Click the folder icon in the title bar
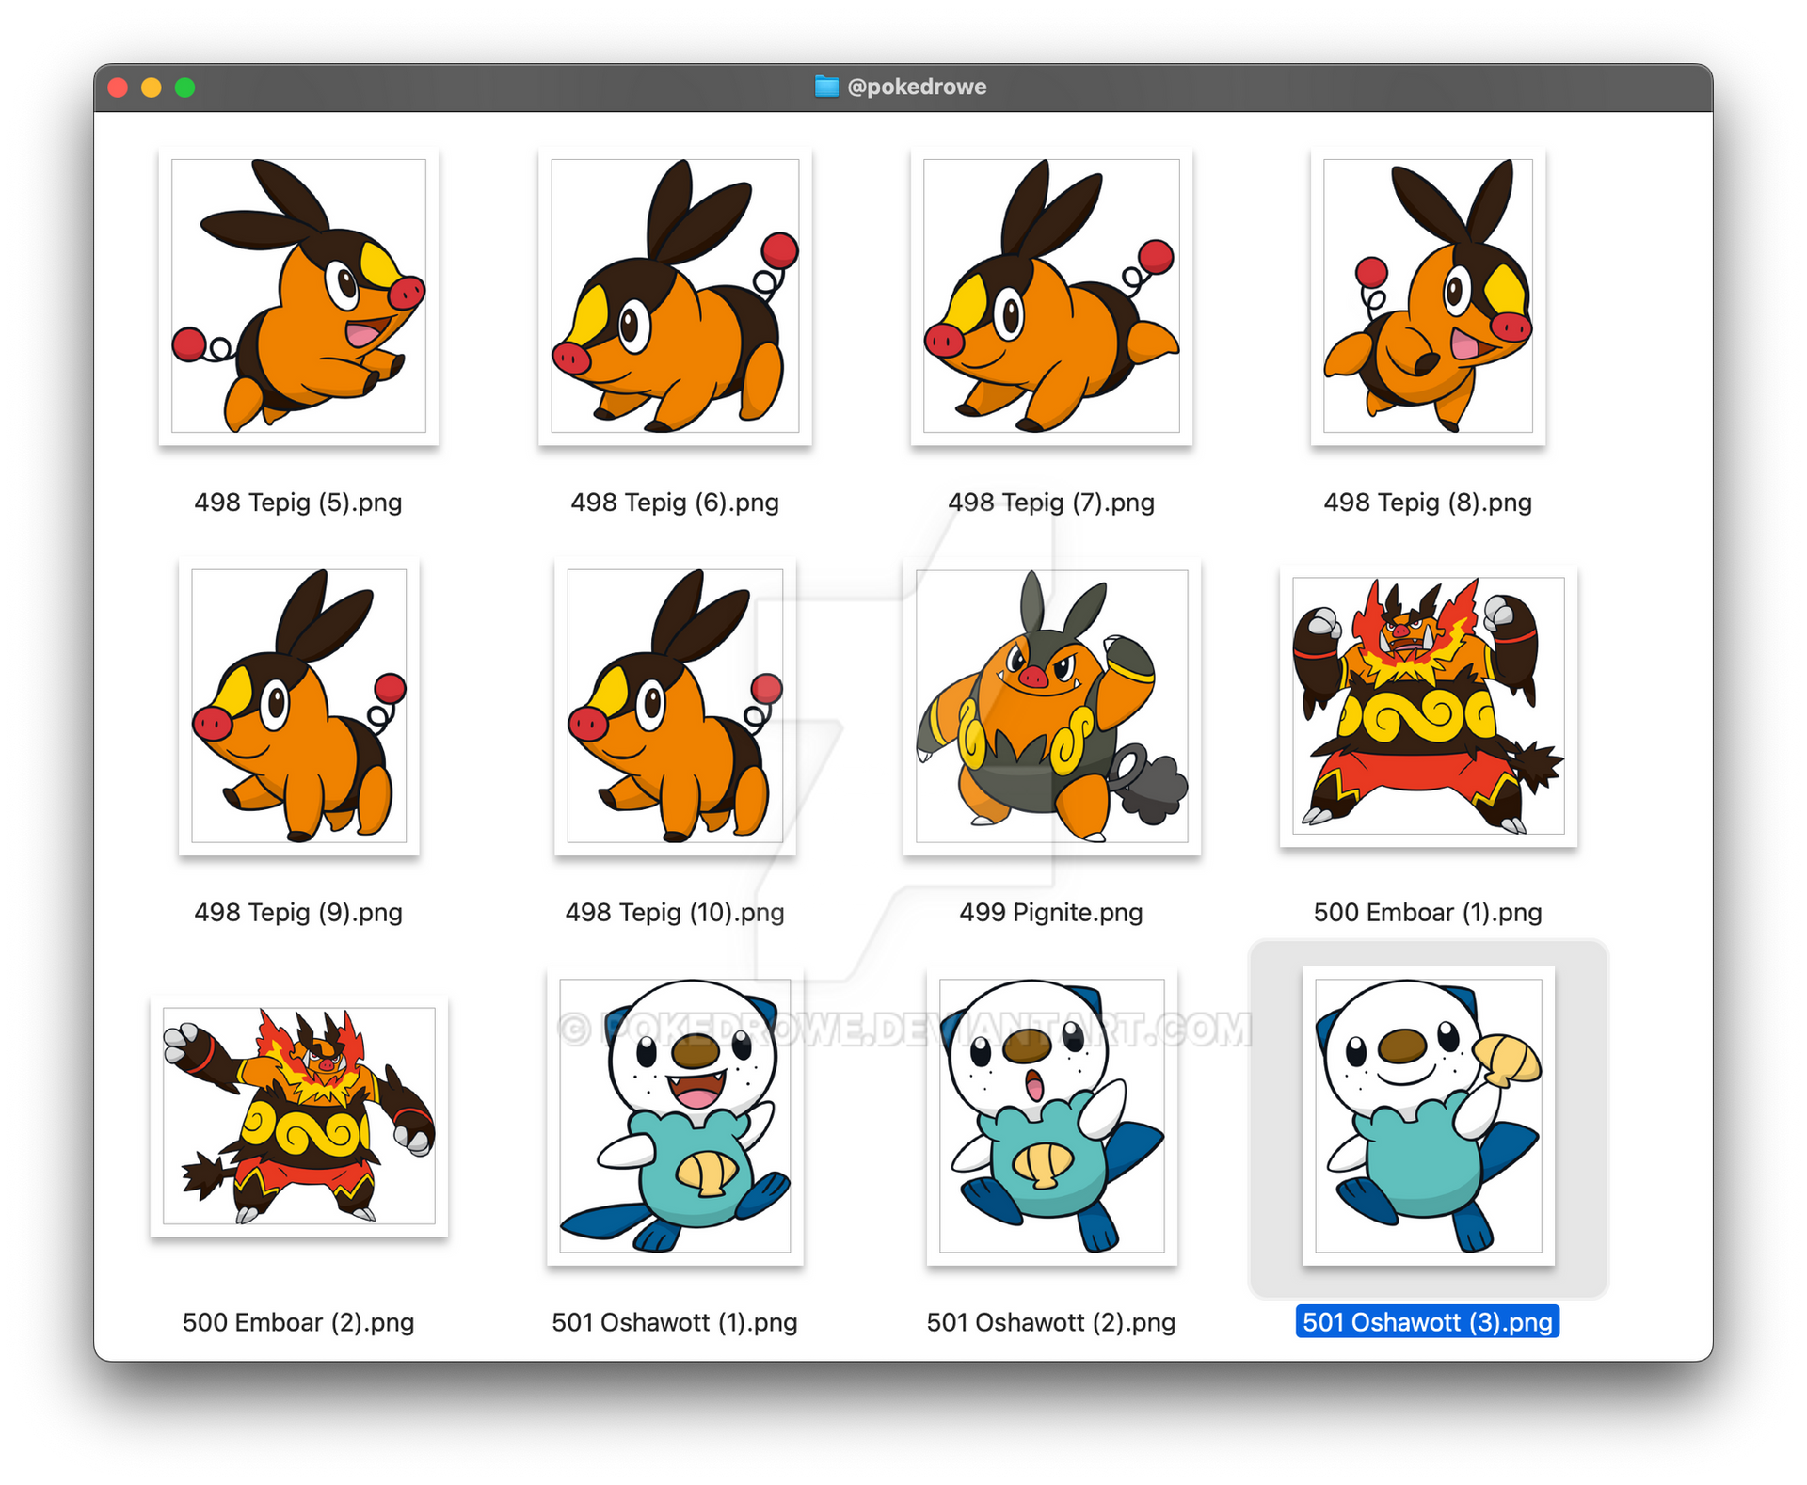The width and height of the screenshot is (1807, 1485). [826, 87]
